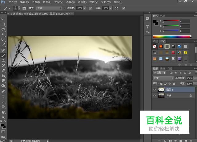Open the brush panel toggle in options bar
This screenshot has height=142, width=197.
pos(24,8)
